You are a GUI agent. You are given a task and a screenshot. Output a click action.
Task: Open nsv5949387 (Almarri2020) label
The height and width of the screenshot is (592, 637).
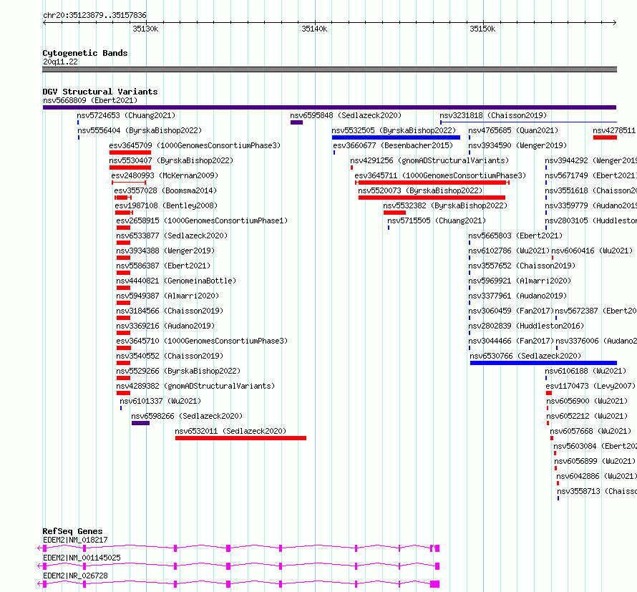tap(167, 296)
